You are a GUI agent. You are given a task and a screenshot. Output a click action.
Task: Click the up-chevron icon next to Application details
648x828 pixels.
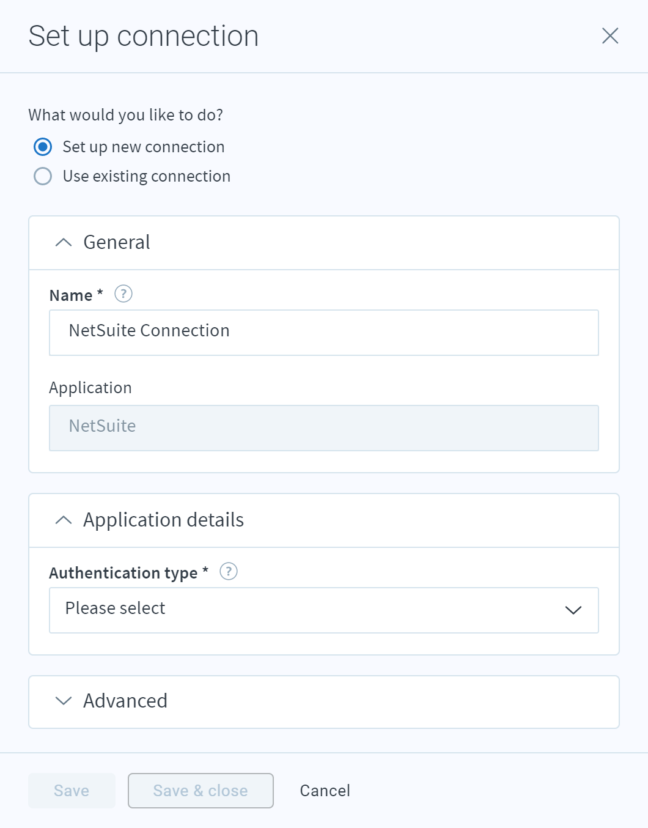tap(64, 520)
